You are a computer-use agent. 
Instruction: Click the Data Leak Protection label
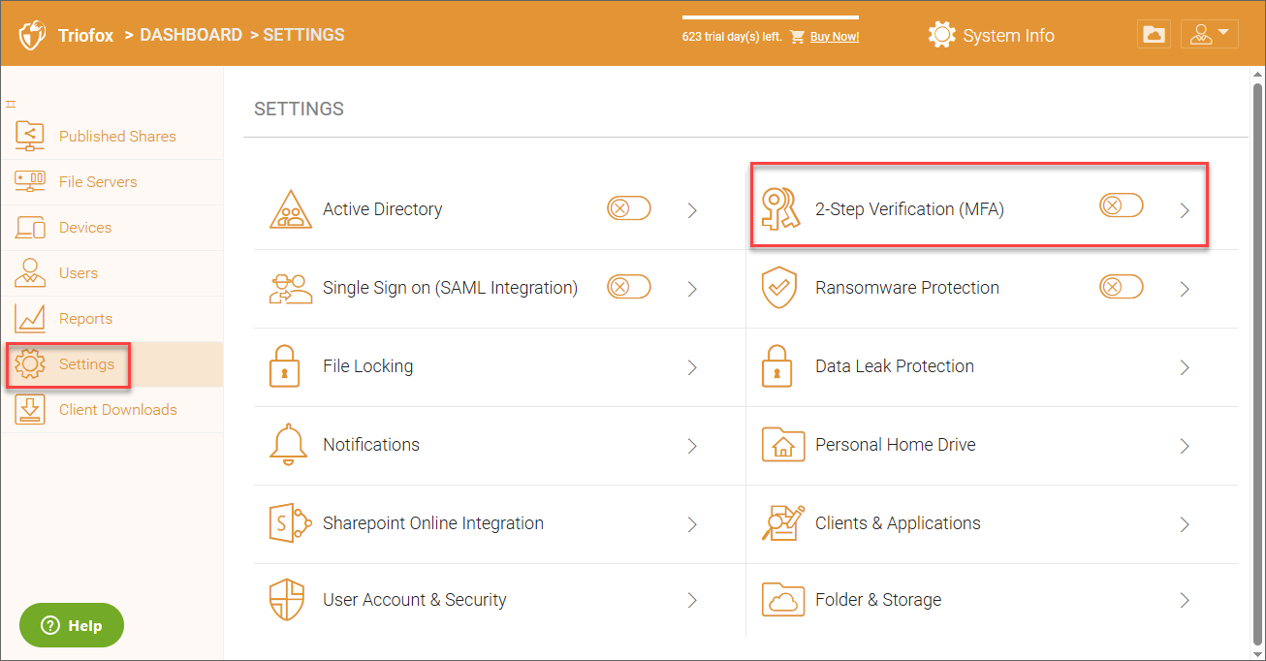point(895,366)
